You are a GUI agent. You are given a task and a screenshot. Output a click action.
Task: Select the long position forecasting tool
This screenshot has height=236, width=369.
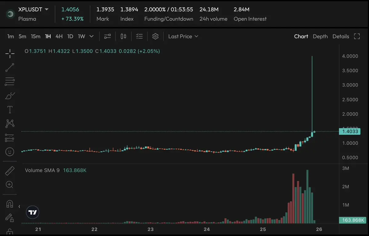(x=10, y=138)
